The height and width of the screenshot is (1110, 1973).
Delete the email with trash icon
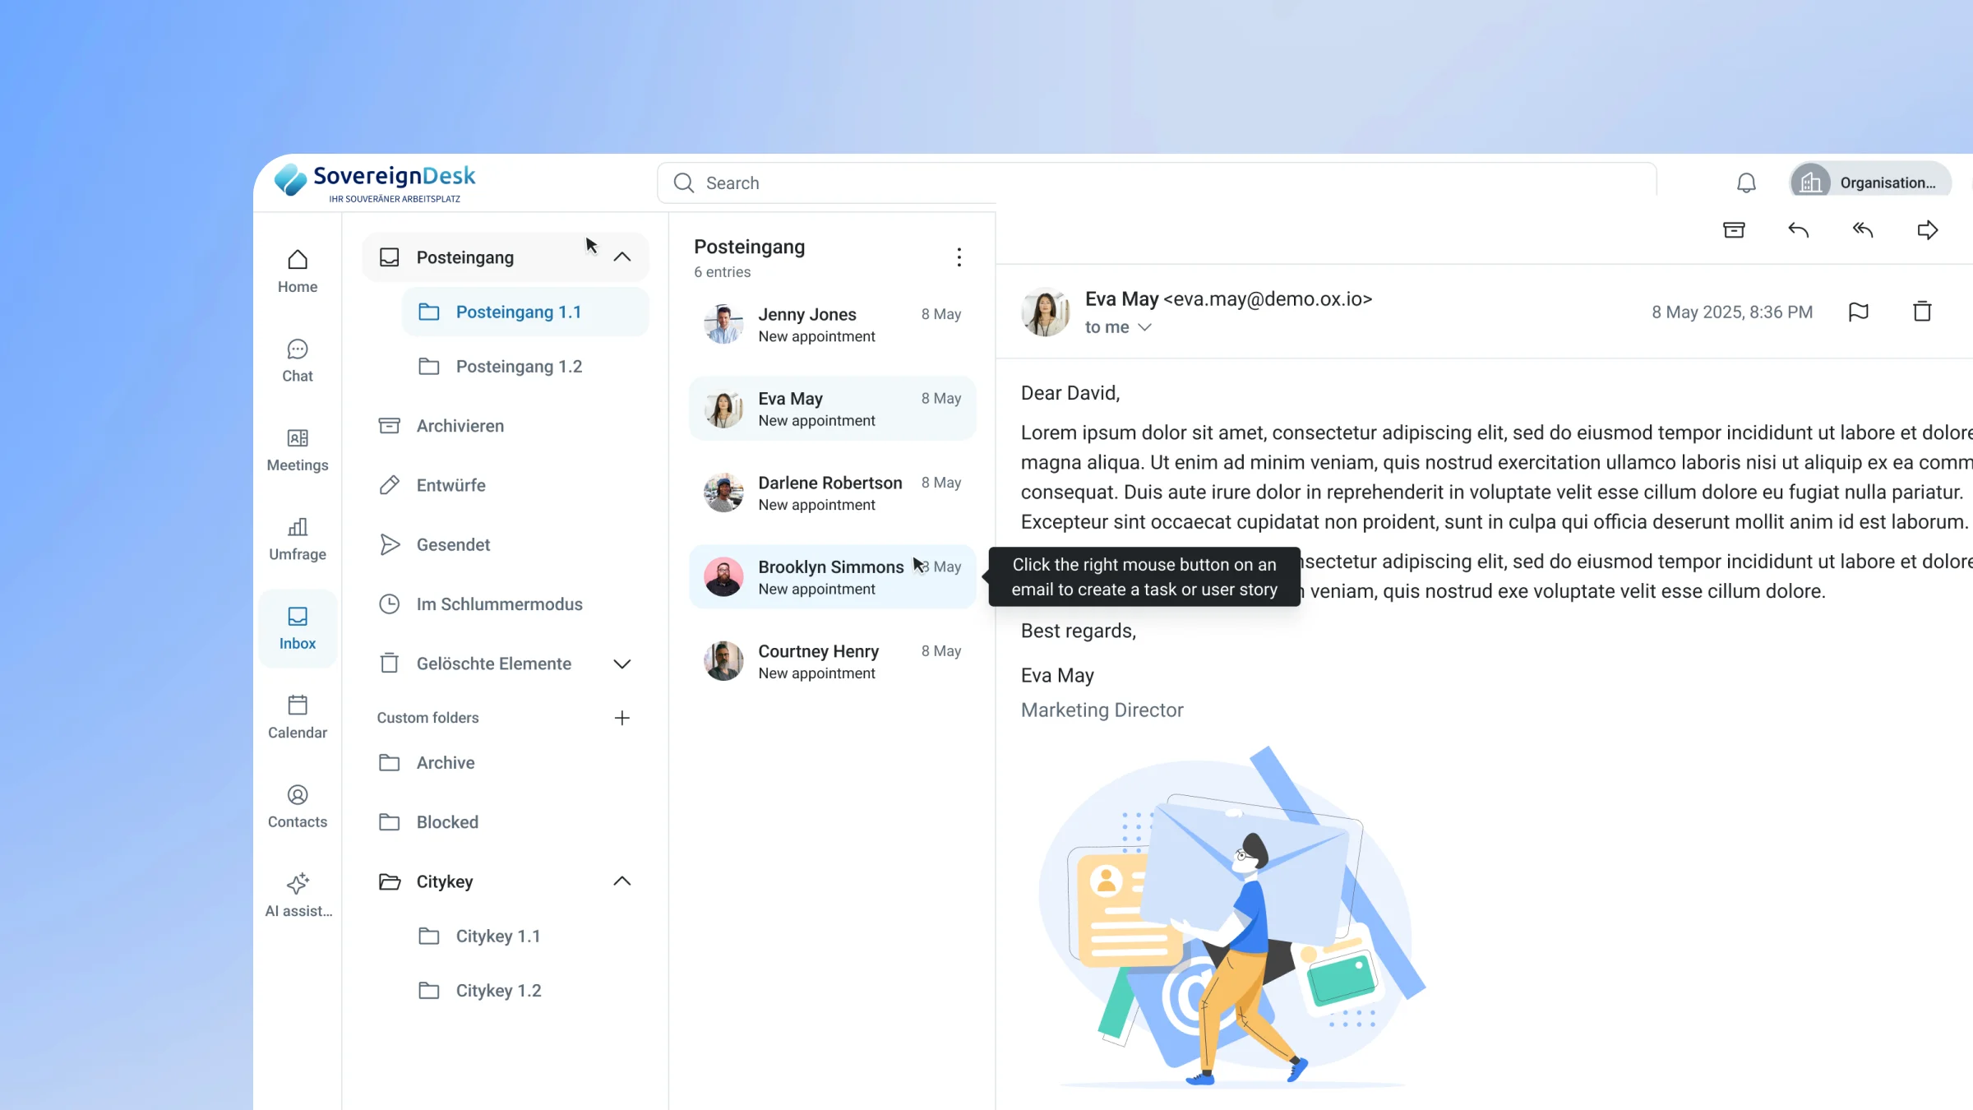point(1922,312)
